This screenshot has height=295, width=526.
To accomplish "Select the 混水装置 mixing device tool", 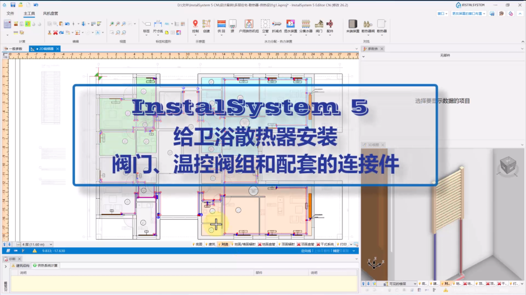I will pyautogui.click(x=290, y=26).
